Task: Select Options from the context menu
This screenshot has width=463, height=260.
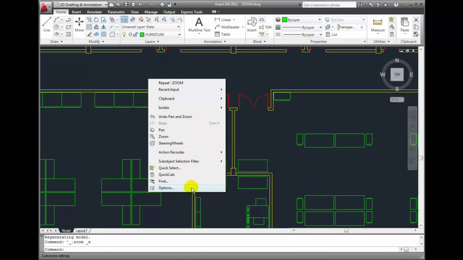Action: click(x=166, y=188)
